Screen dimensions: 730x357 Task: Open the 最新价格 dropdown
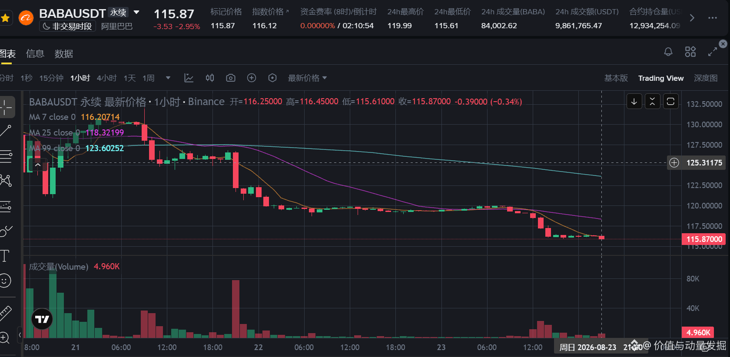(x=307, y=78)
